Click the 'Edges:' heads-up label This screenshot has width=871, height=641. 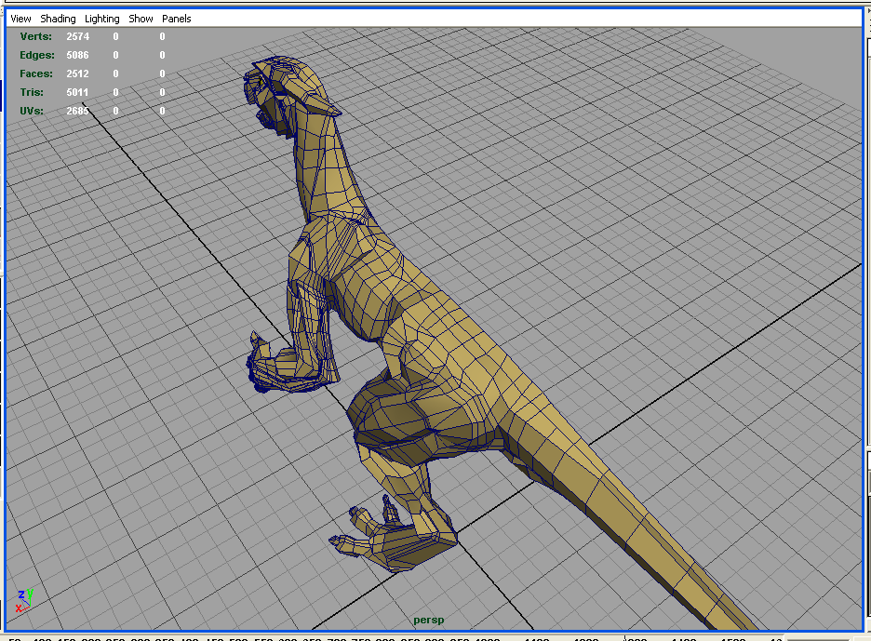click(x=36, y=55)
